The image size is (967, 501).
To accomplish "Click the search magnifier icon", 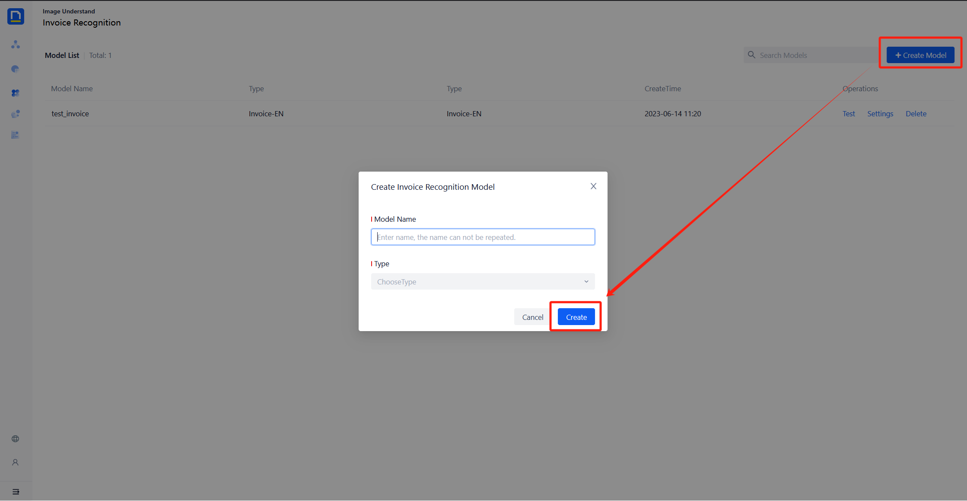I will [x=751, y=55].
